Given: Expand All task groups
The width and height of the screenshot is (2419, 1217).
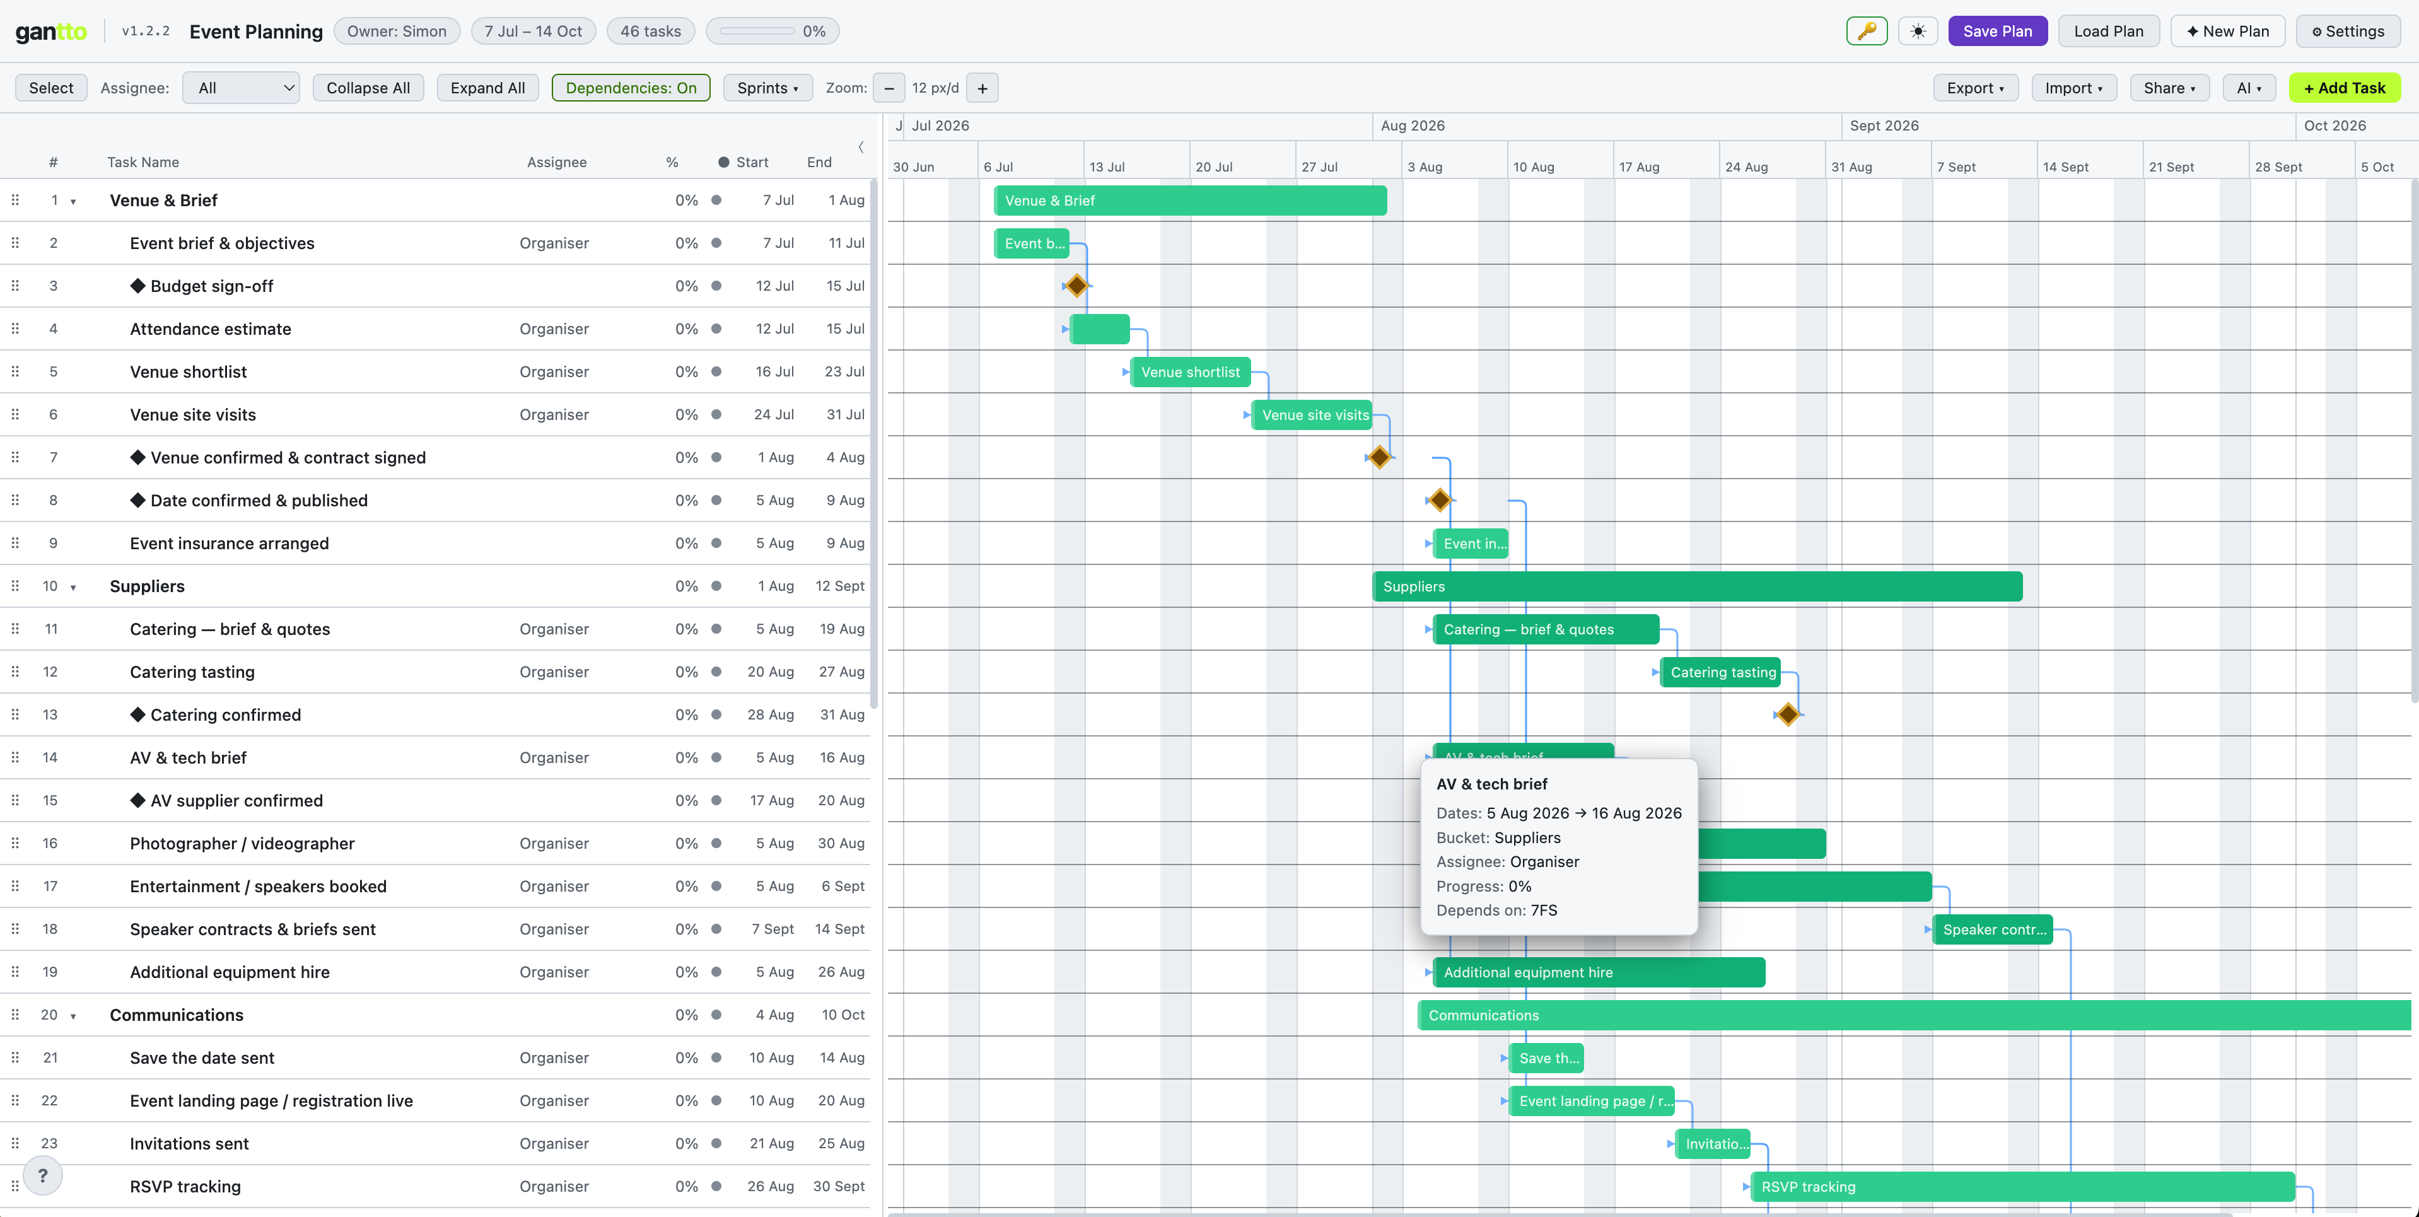Looking at the screenshot, I should coord(487,88).
